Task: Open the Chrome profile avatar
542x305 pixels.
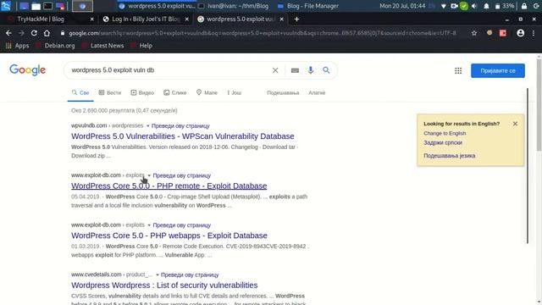Action: (x=520, y=33)
